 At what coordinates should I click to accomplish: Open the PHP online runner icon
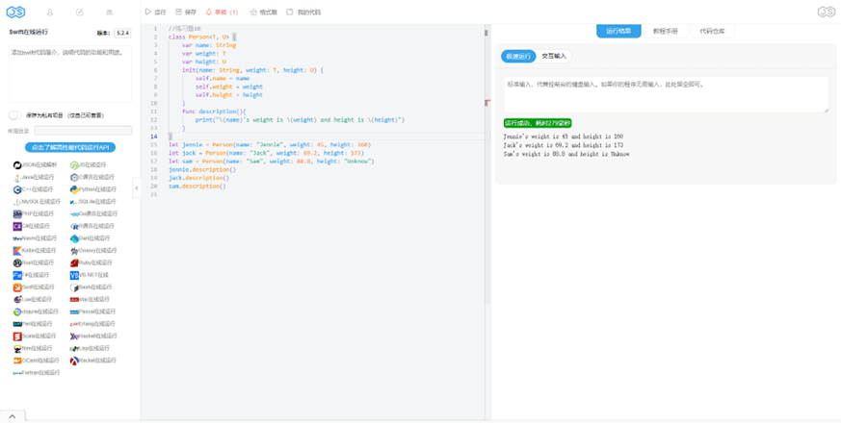[17, 213]
